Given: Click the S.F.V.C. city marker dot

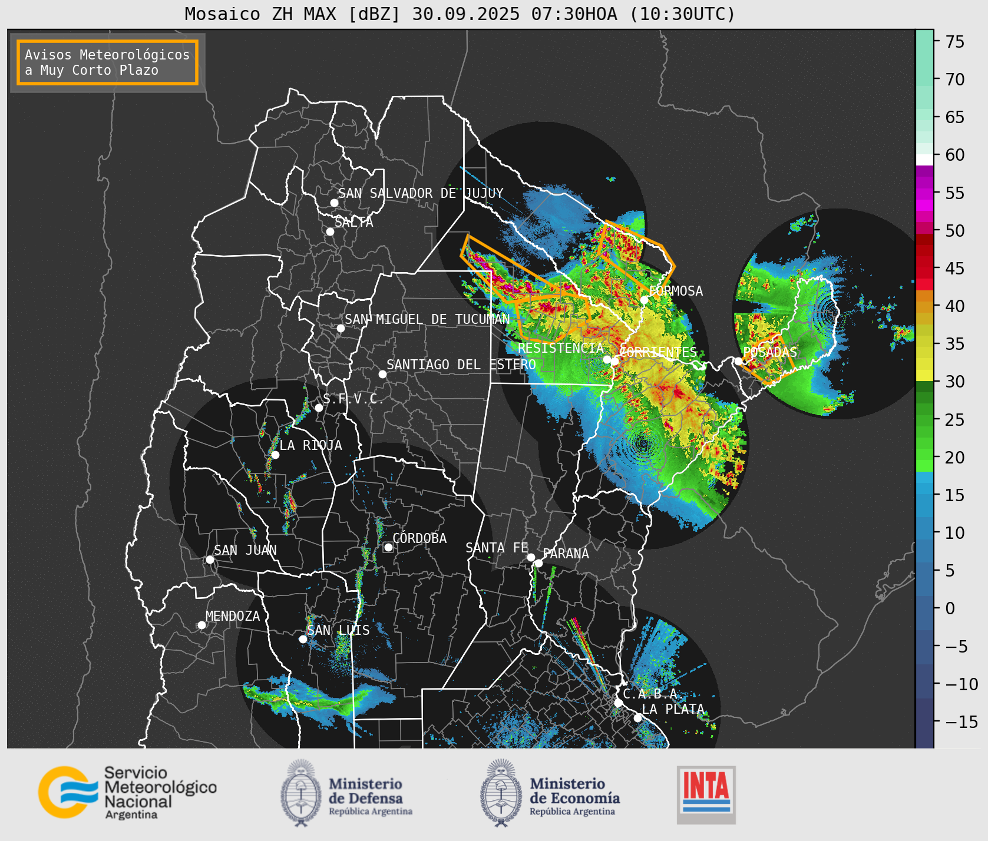Looking at the screenshot, I should (x=319, y=408).
